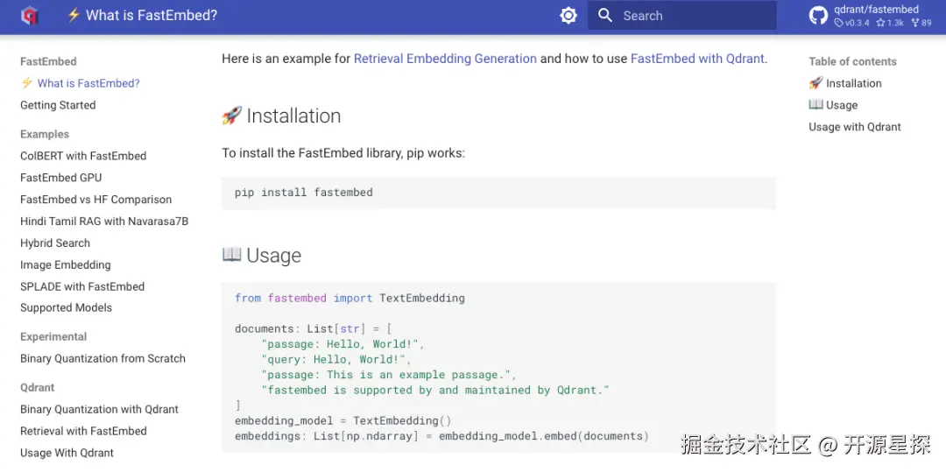Click the 89 forks count
The width and height of the screenshot is (946, 472).
921,23
